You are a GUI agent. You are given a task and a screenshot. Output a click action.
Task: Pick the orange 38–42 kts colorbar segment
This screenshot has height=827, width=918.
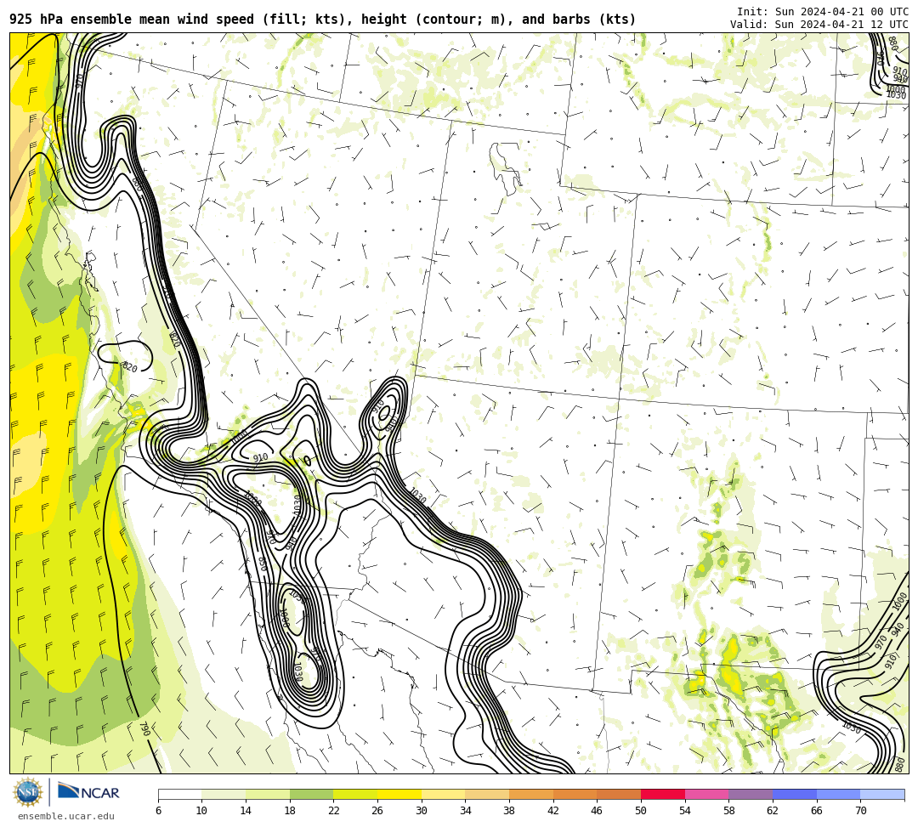[x=531, y=794]
